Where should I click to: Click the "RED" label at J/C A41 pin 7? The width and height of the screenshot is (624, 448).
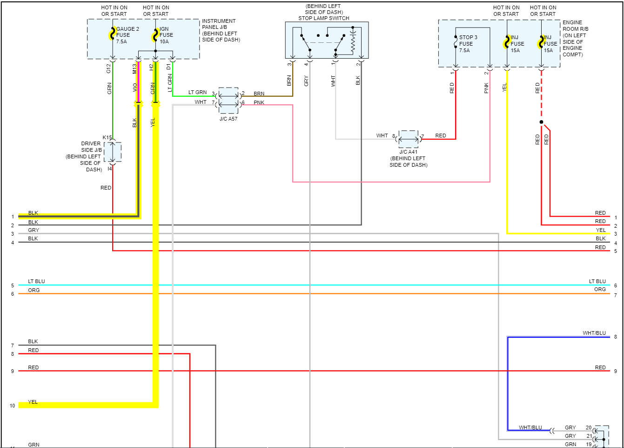point(441,136)
